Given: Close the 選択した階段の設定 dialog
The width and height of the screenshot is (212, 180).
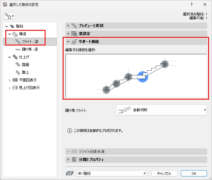Looking at the screenshot, I should 205,4.
